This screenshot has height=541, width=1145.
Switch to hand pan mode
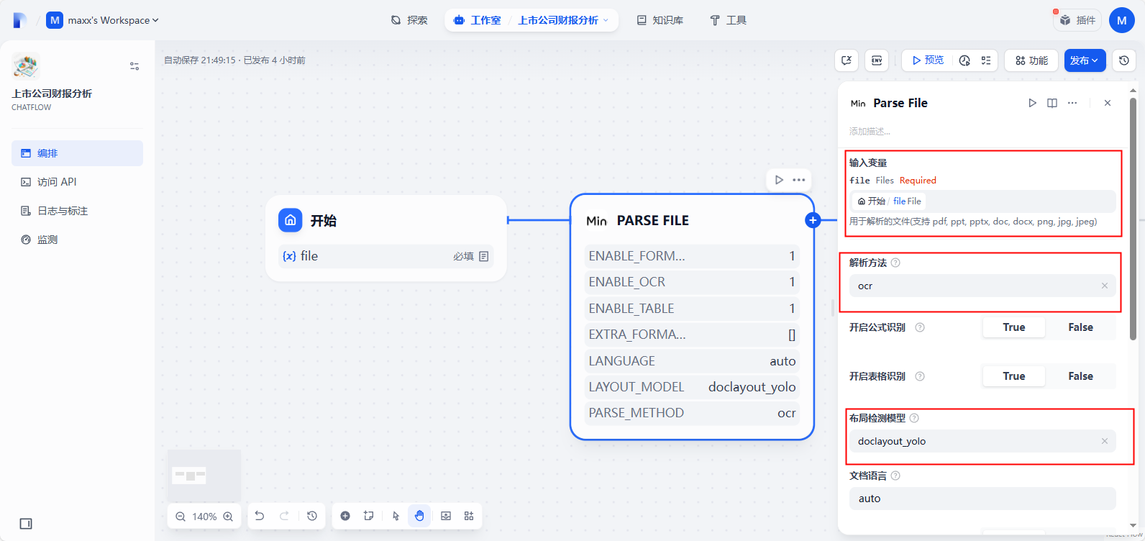click(x=419, y=516)
